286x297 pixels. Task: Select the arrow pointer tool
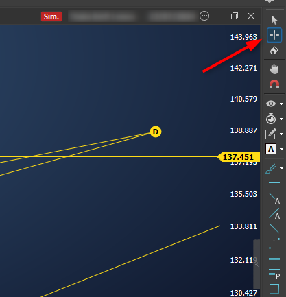pos(274,20)
